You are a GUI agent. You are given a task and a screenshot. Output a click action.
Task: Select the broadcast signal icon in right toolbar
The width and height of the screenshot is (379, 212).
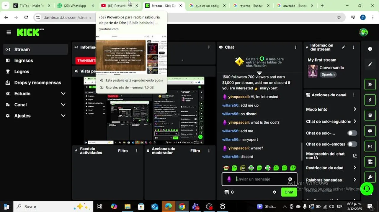point(370,146)
